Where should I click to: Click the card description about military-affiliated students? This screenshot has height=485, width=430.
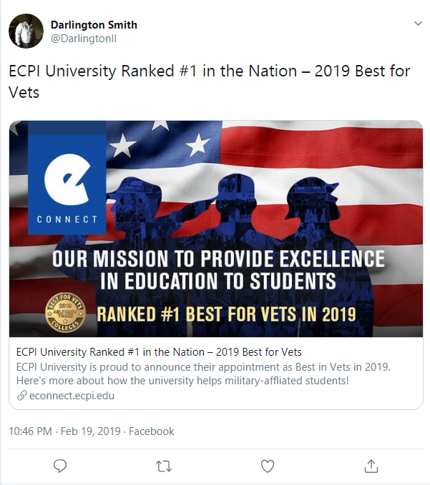203,374
